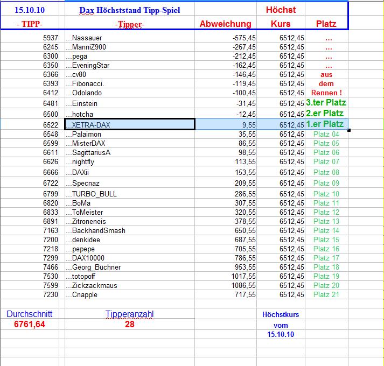384x366 pixels.
Task: Select tip value 6300 for pega
Action: (30, 56)
